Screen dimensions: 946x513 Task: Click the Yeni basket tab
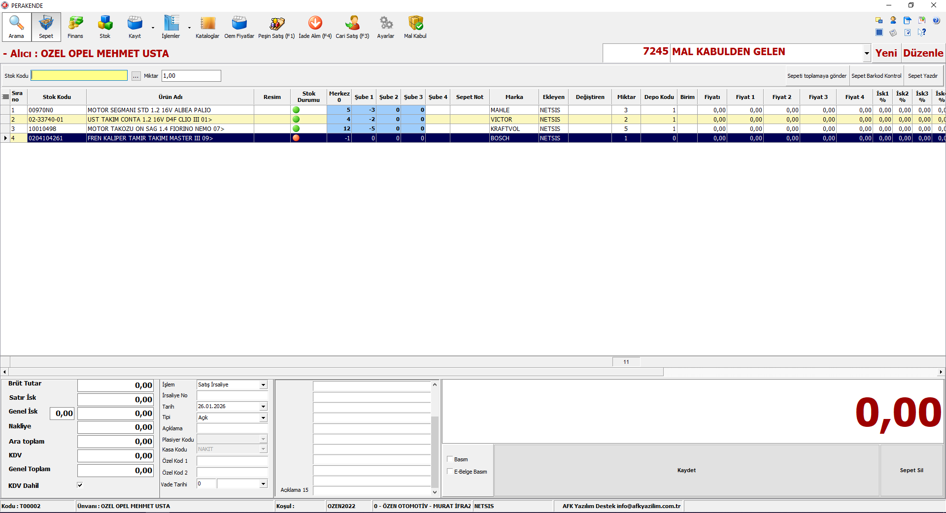point(886,53)
